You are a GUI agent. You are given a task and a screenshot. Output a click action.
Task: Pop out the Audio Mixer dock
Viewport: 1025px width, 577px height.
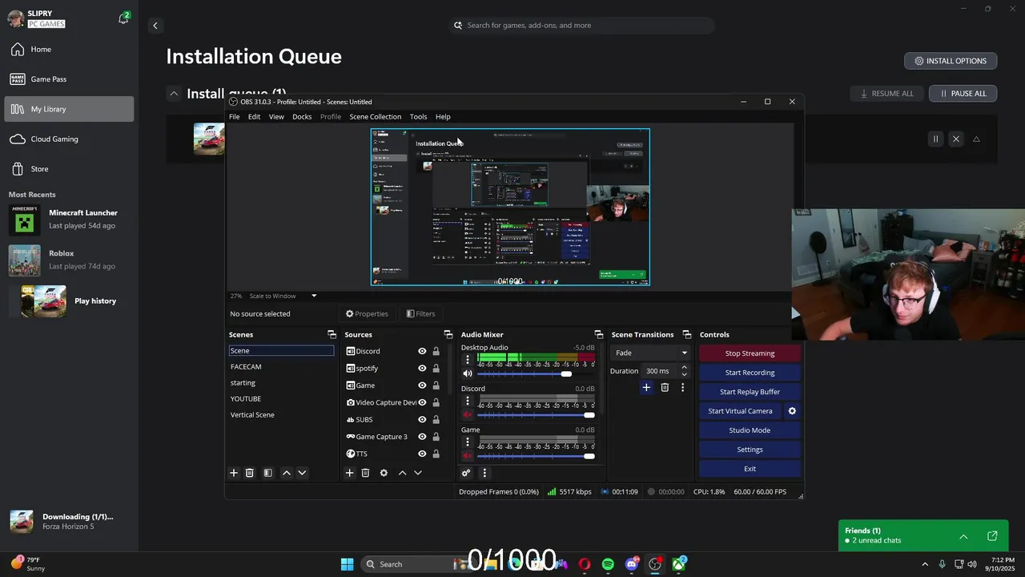pos(598,334)
